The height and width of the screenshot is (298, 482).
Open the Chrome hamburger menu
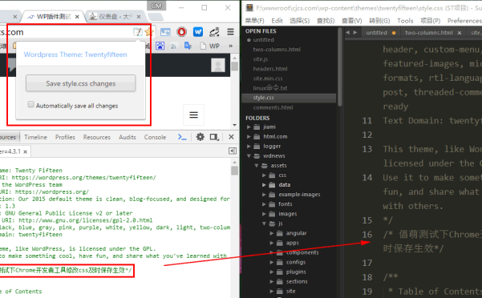click(230, 32)
